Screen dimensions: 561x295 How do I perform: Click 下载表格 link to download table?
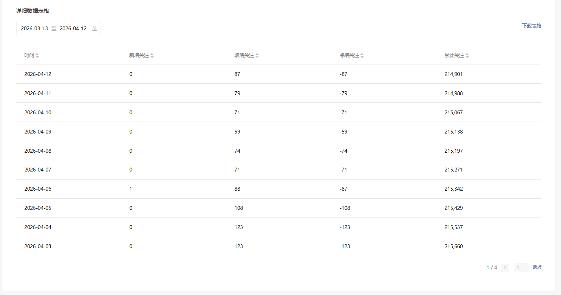pyautogui.click(x=531, y=26)
